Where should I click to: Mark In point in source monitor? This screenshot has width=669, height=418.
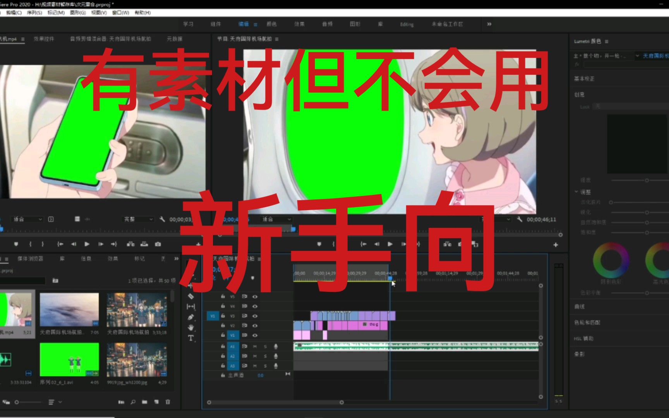pos(30,244)
